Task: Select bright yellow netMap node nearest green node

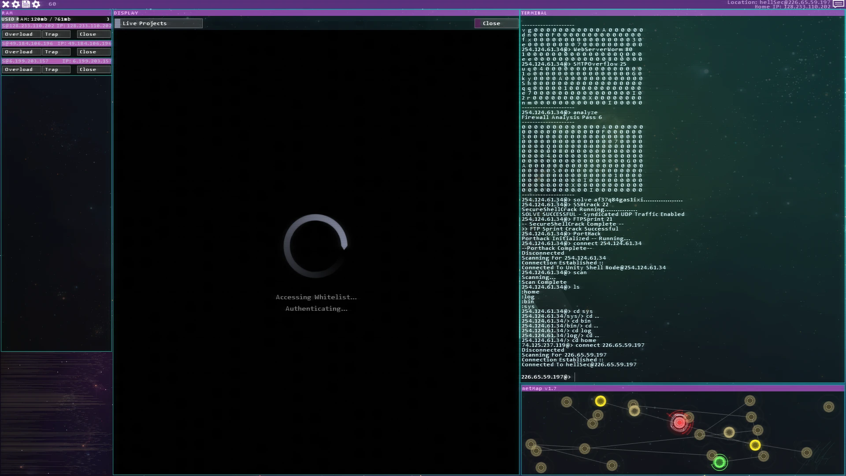Action: (755, 445)
